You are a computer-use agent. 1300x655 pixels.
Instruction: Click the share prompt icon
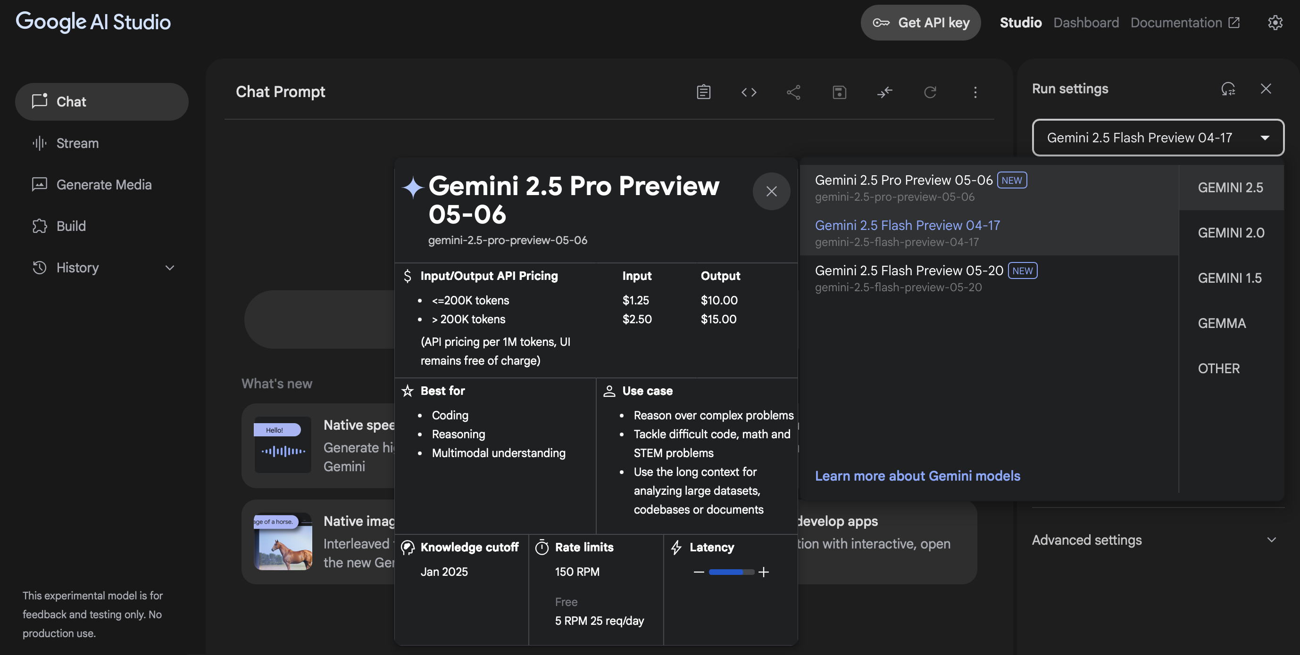coord(793,92)
